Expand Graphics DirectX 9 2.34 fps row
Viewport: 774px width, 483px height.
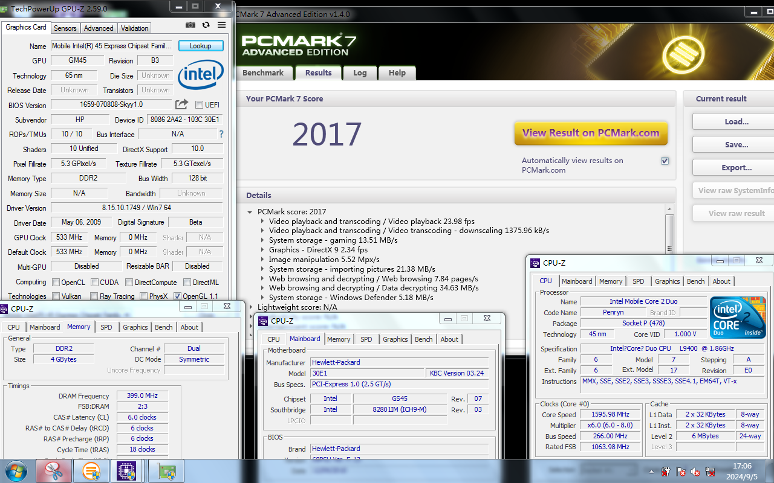pos(262,250)
